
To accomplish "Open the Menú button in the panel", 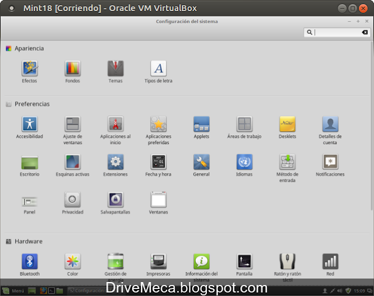I will point(13,291).
